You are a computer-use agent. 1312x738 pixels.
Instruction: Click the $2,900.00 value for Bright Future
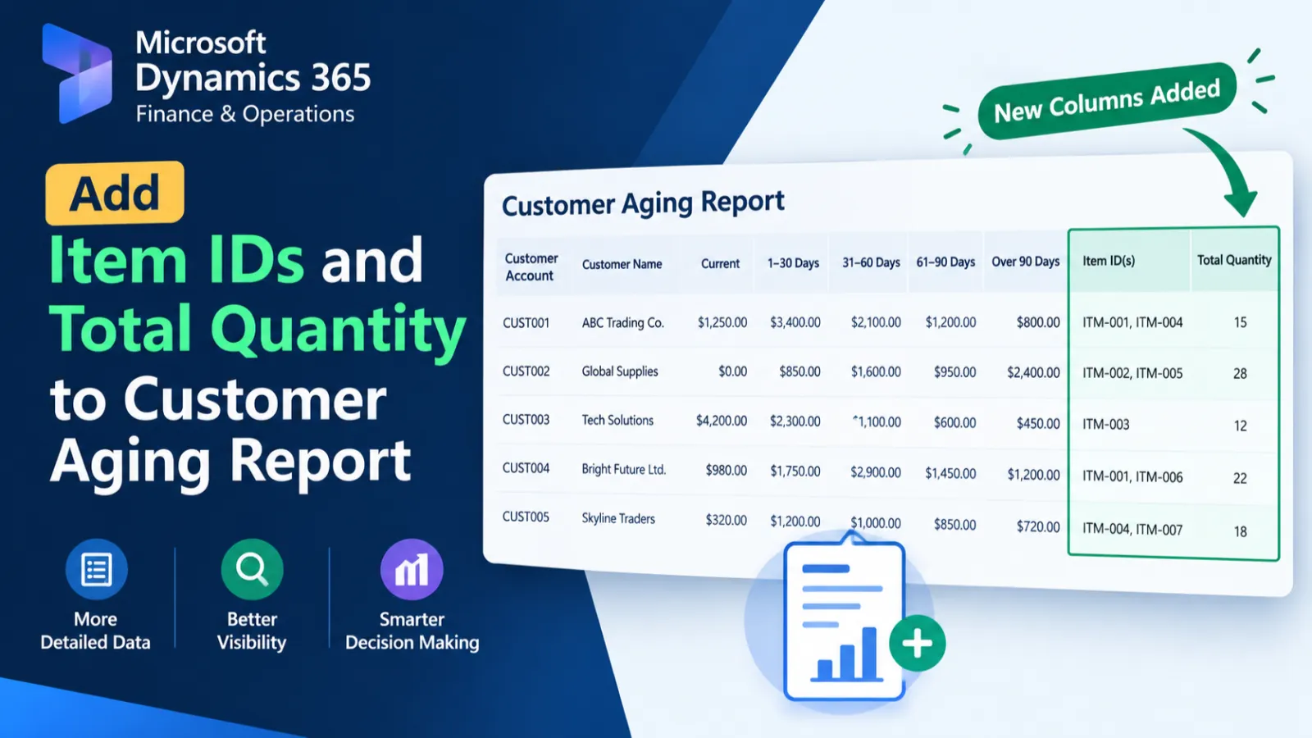(876, 472)
